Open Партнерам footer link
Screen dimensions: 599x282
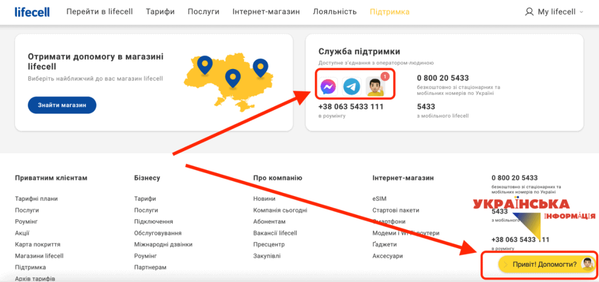point(150,267)
